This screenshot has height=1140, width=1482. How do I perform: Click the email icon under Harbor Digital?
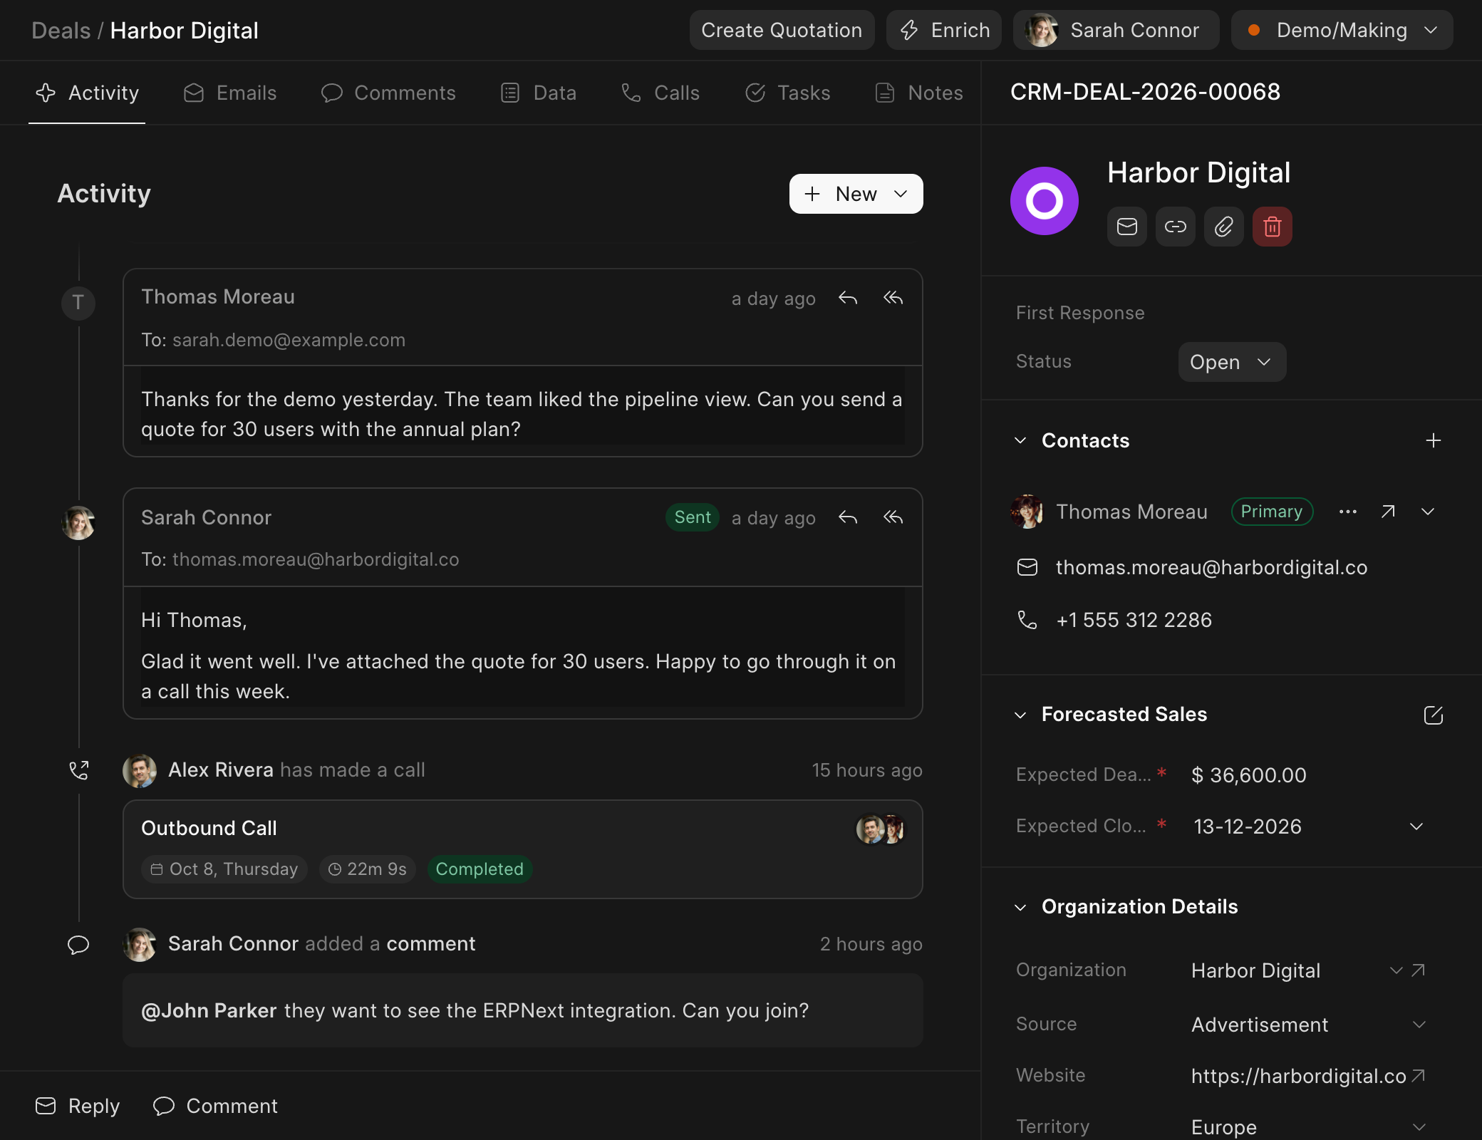coord(1127,227)
